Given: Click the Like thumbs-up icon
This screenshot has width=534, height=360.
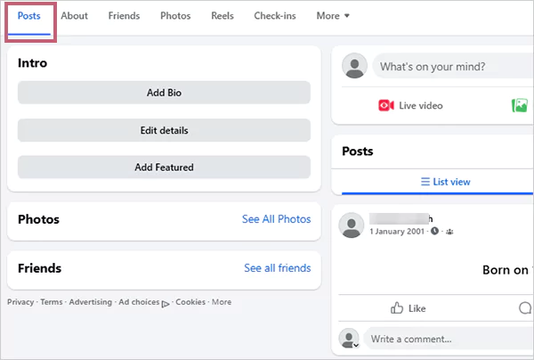Looking at the screenshot, I should pos(397,308).
